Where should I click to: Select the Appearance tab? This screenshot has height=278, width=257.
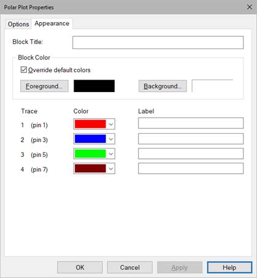tap(52, 24)
